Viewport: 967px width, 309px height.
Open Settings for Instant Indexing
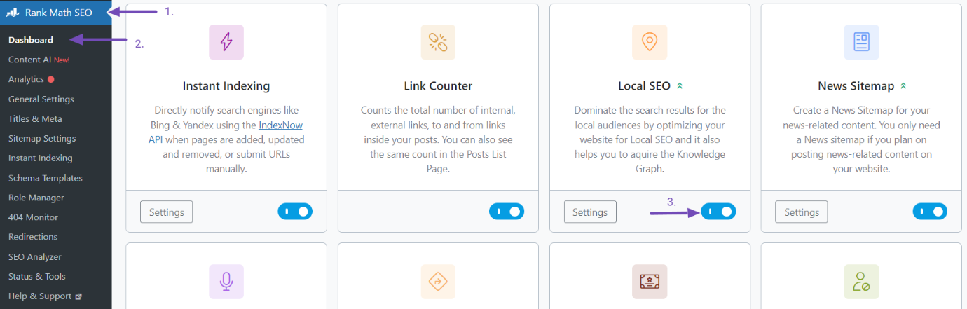point(166,212)
